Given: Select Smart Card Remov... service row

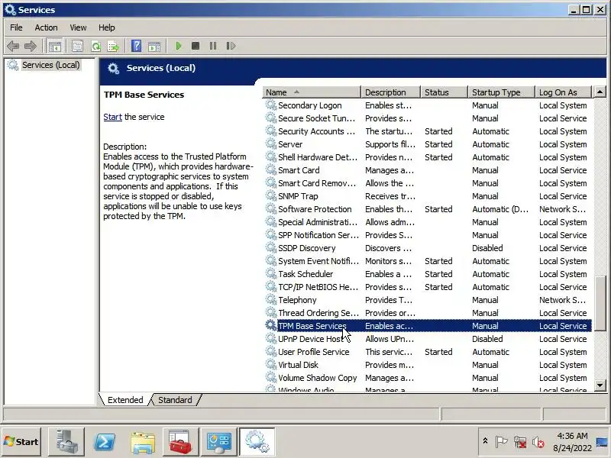Looking at the screenshot, I should pyautogui.click(x=427, y=183).
